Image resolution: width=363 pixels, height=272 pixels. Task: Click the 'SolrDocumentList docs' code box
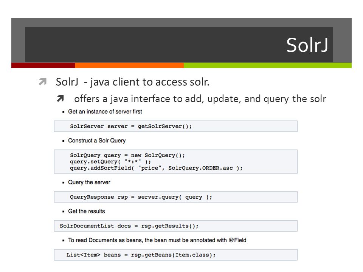[x=176, y=226]
